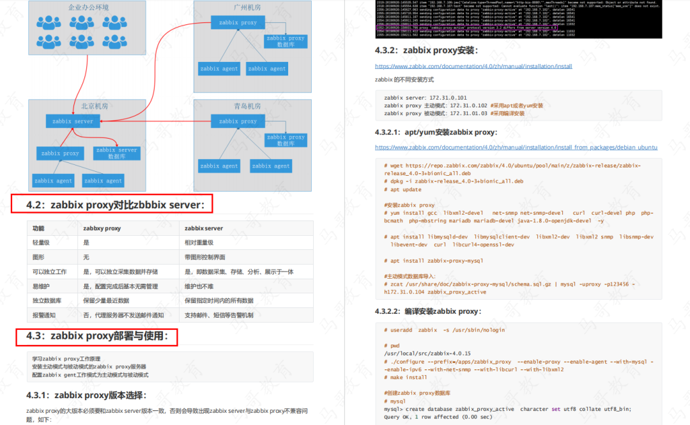This screenshot has height=425, width=690.
Task: Click heading 4.3.2.2 编译安装zabbix proxy
Action: (428, 311)
